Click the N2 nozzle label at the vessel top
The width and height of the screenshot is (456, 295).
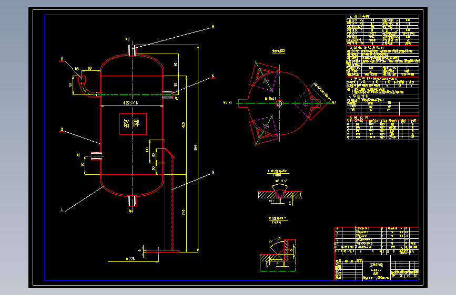pyautogui.click(x=127, y=39)
